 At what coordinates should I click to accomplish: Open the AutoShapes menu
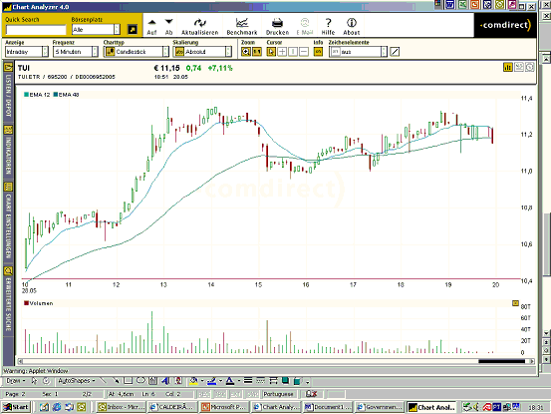77,381
